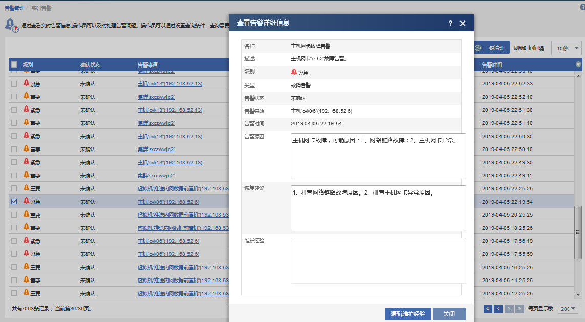Viewport: 585px width, 322px height.
Task: Close the alarm detail dialog with X
Action: (463, 24)
